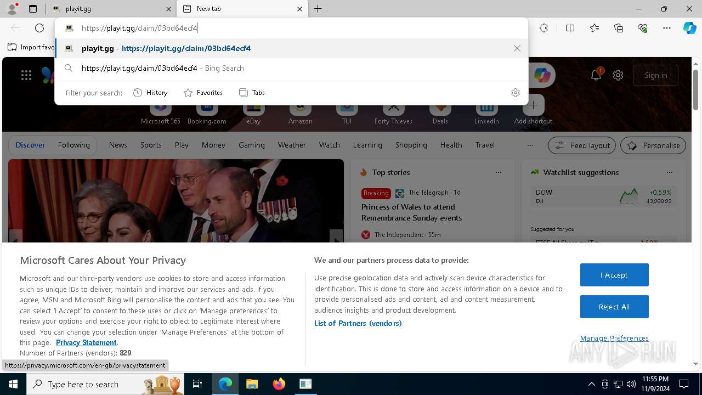Open the featured news photo
Image resolution: width=702 pixels, height=395 pixels.
(176, 201)
